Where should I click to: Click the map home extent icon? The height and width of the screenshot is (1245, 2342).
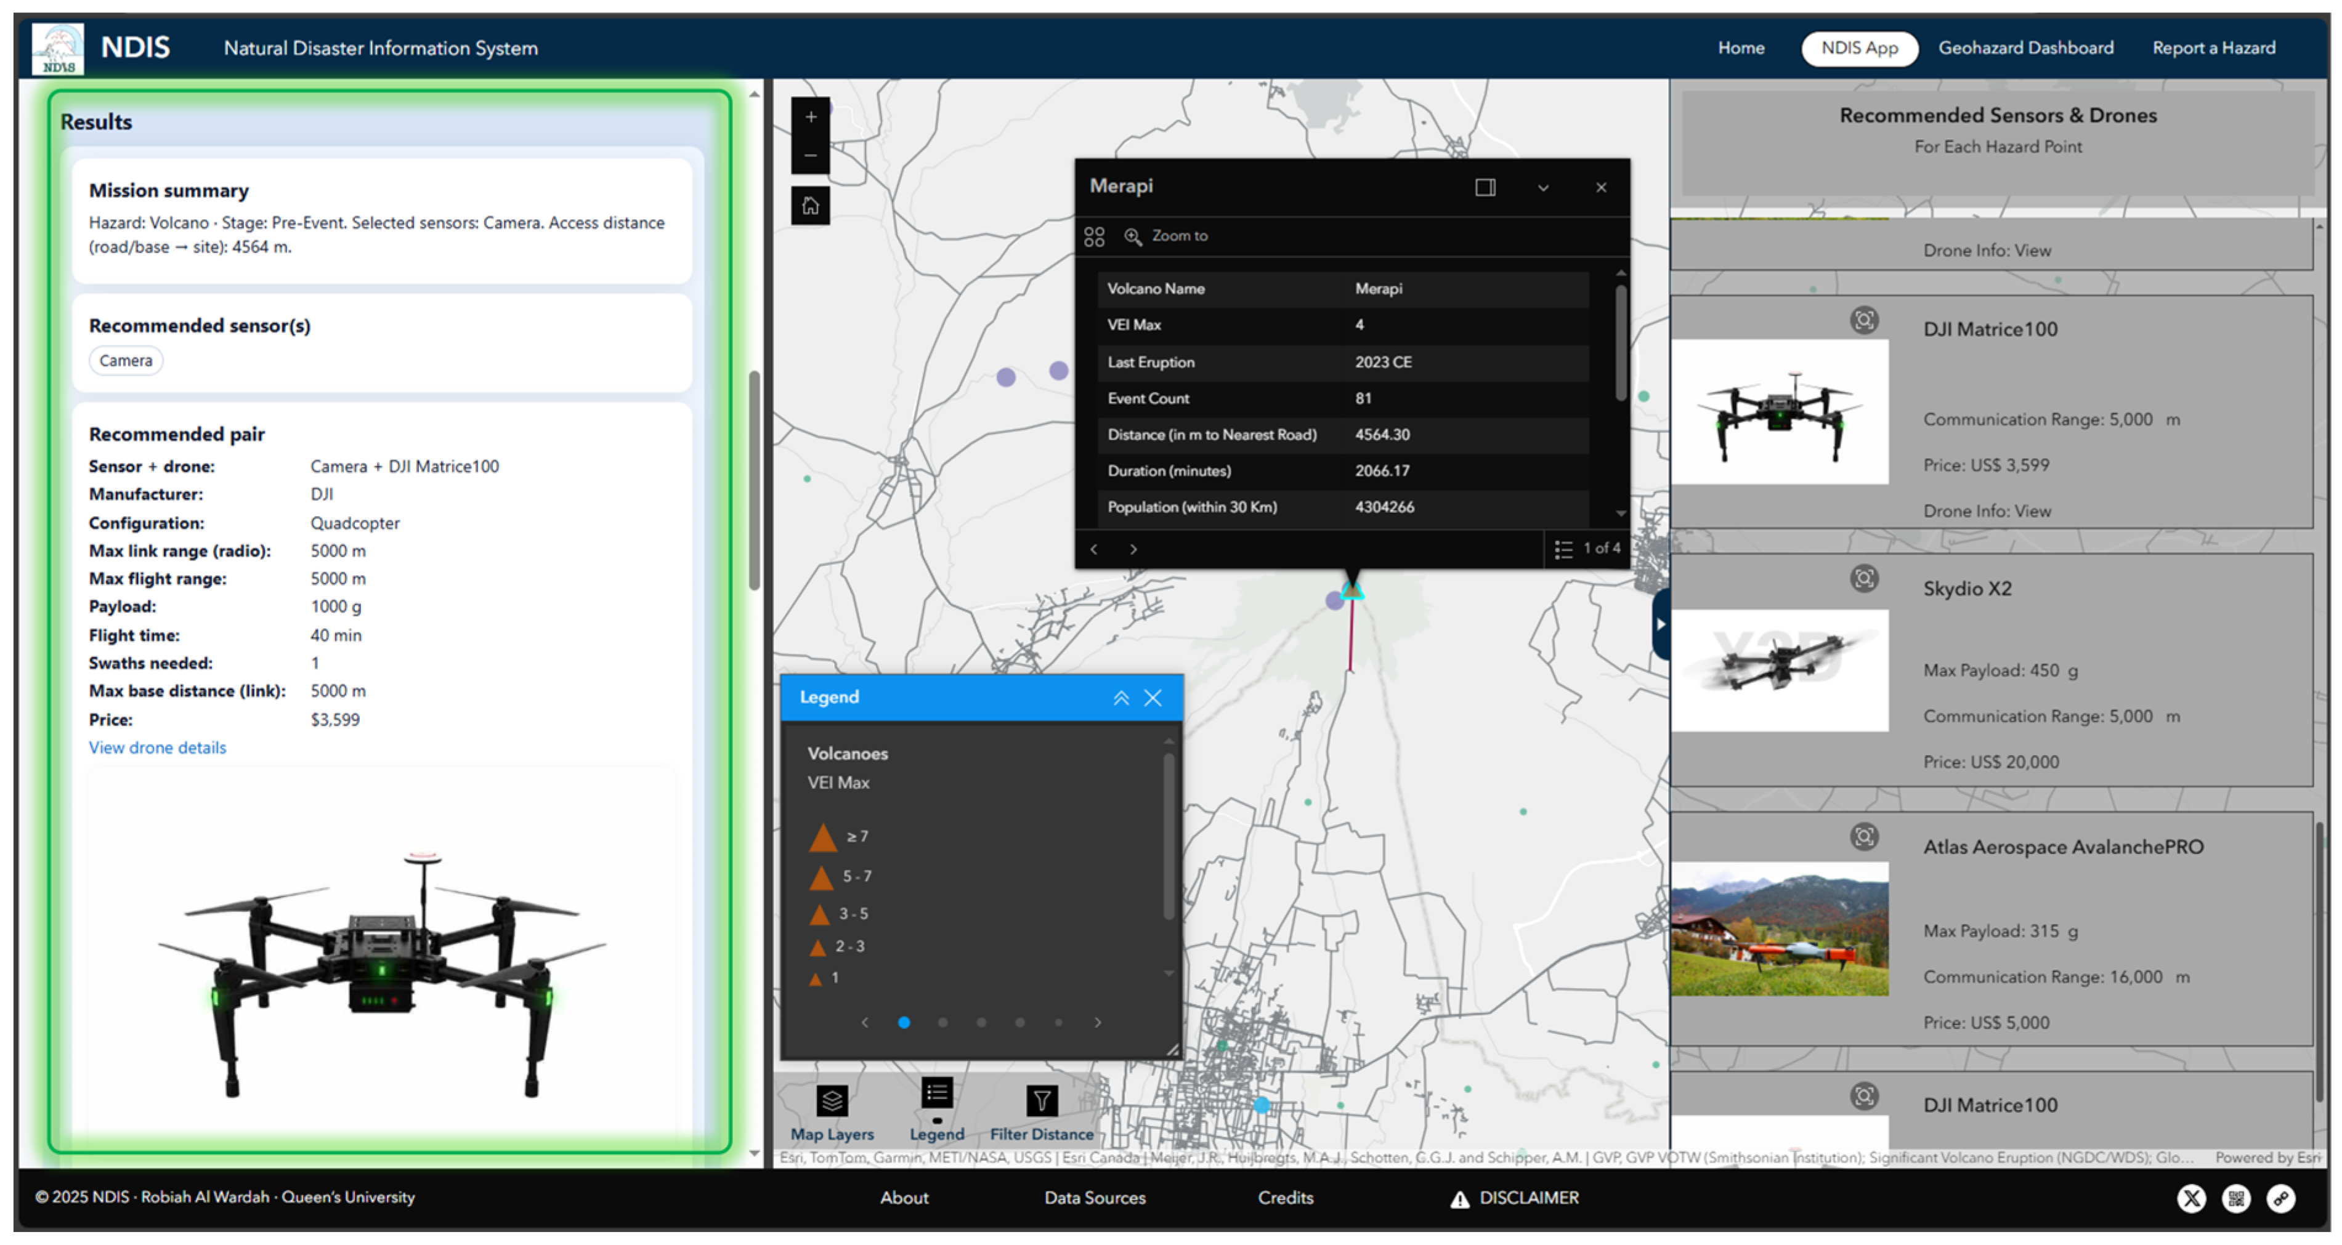[810, 206]
